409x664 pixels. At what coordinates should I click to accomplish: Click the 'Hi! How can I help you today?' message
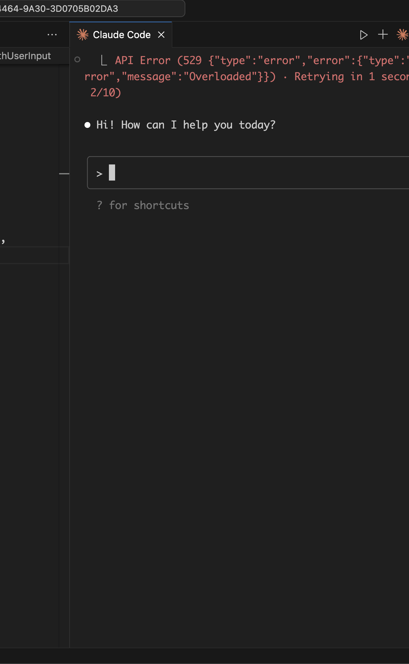(186, 125)
